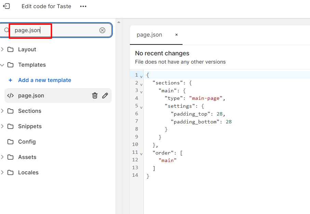Click the padding_bottom value 28
This screenshot has height=214, width=310.
pos(229,122)
